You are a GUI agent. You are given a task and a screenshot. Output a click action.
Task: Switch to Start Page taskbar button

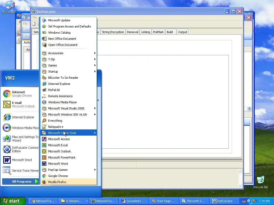point(164,201)
